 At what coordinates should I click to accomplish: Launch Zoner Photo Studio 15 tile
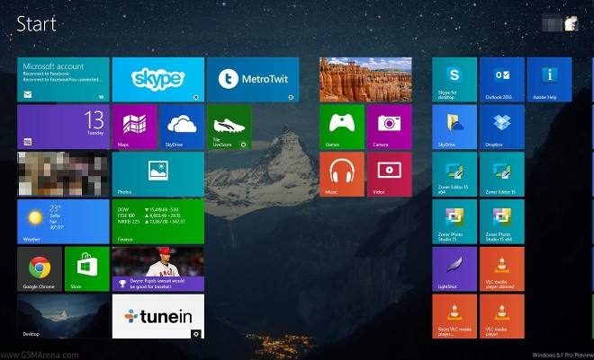[454, 222]
